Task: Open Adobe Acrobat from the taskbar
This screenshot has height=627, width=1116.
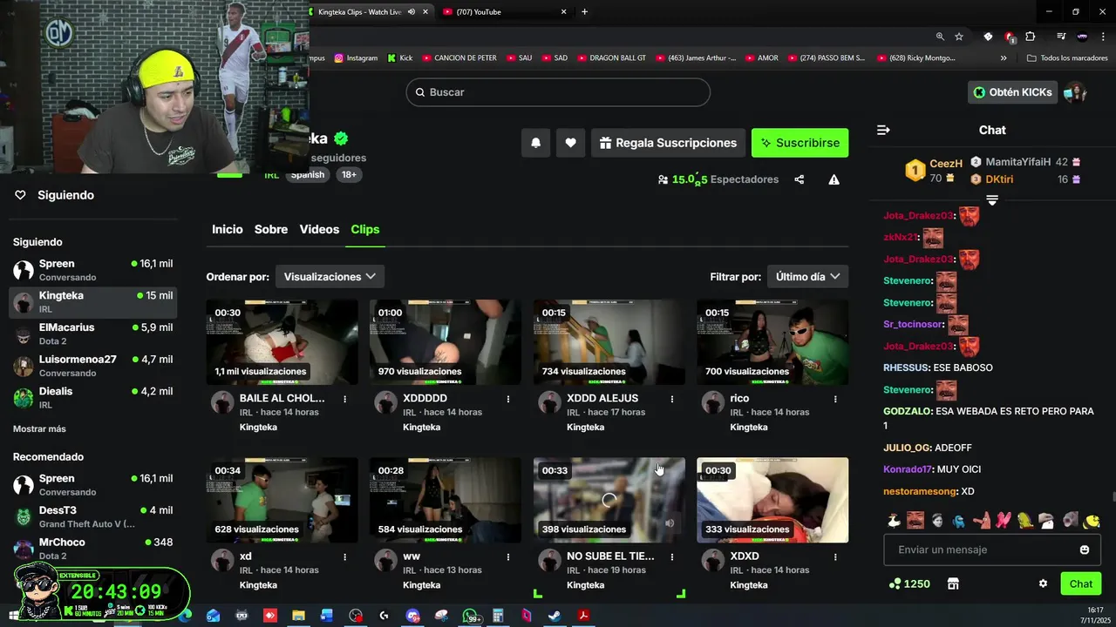Action: click(583, 616)
